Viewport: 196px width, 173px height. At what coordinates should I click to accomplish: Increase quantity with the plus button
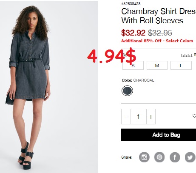point(151,117)
